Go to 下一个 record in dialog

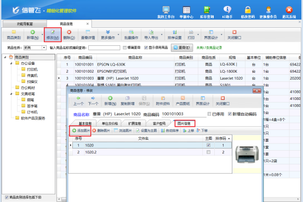click(93, 100)
